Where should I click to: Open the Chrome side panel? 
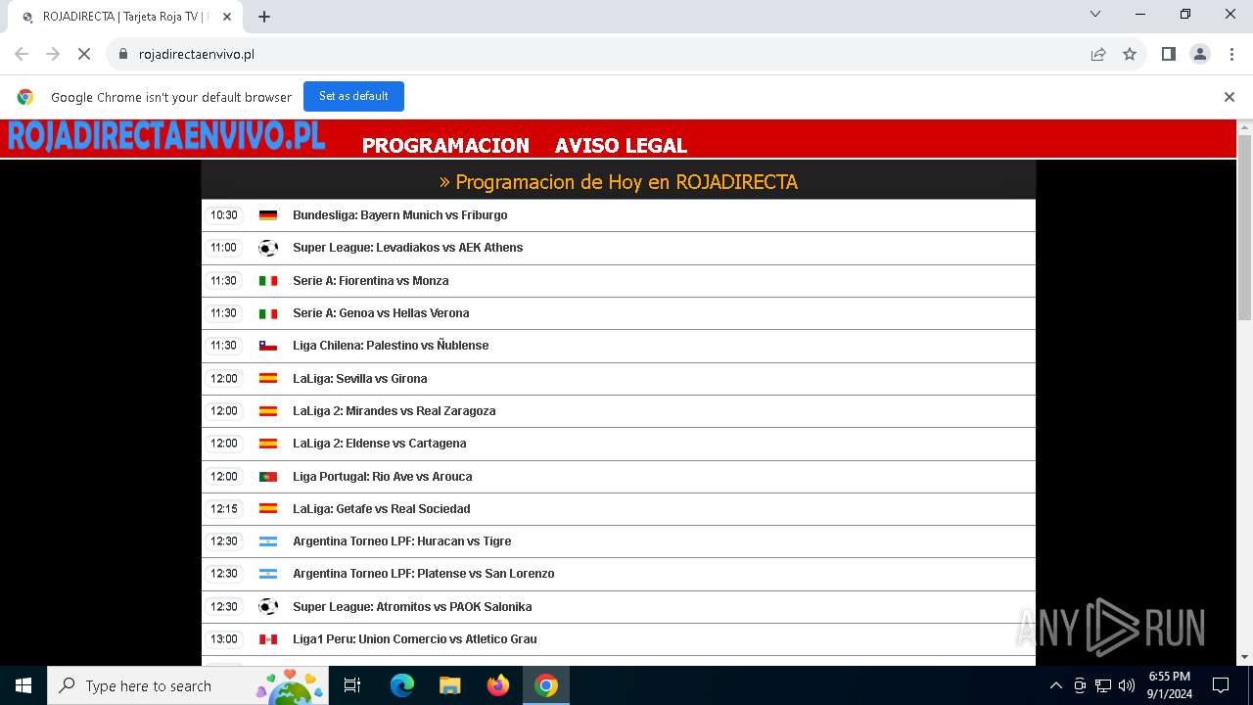1169,54
